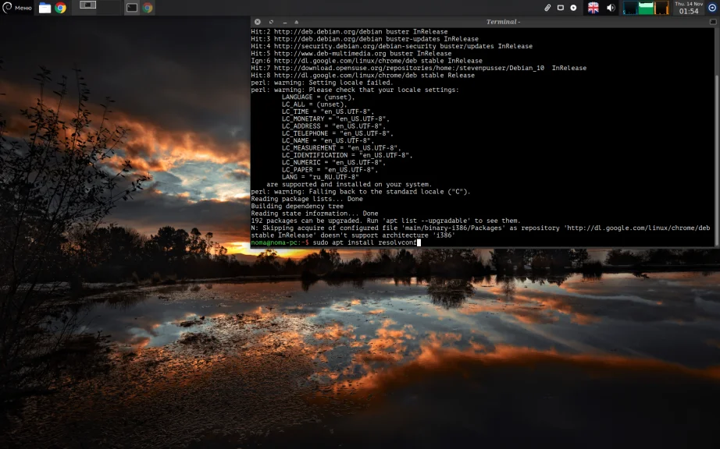The image size is (720, 449).
Task: Maximize the Terminal window
Action: click(271, 22)
